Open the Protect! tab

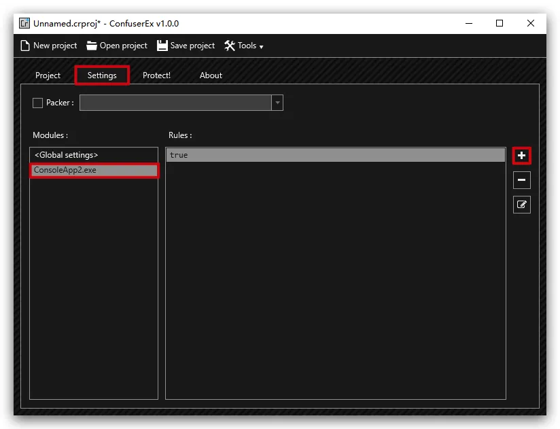156,75
